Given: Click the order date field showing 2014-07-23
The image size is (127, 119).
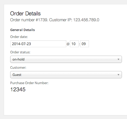Looking at the screenshot, I should 38,44.
